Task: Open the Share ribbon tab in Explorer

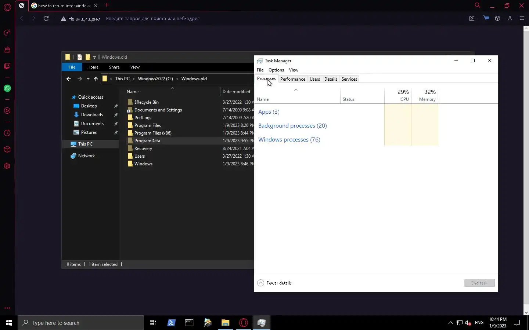Action: point(114,67)
